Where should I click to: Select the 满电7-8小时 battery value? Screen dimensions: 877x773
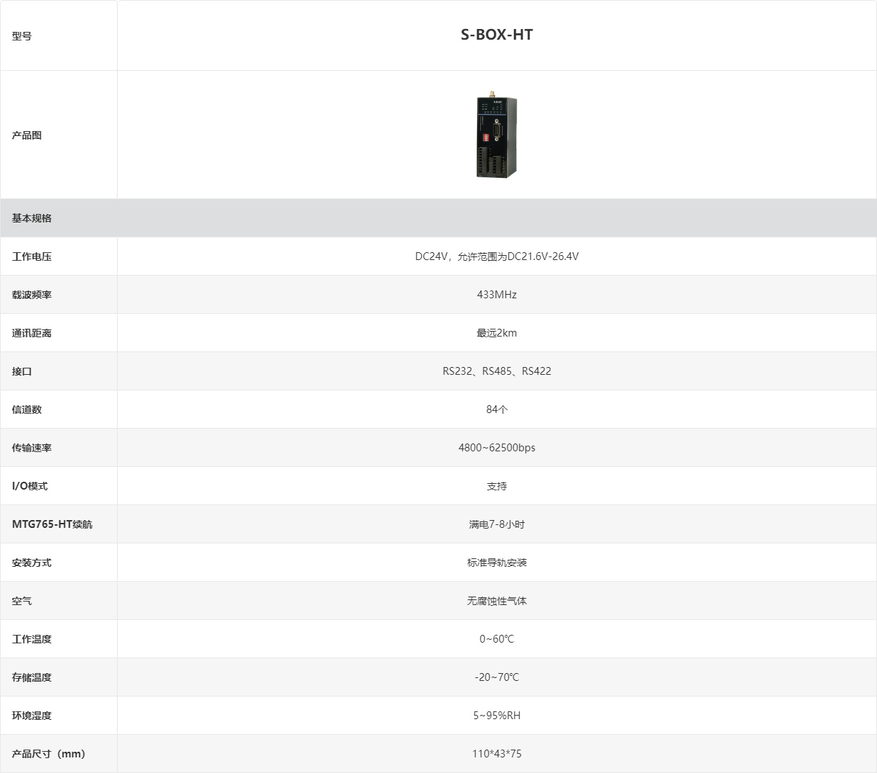(x=496, y=524)
